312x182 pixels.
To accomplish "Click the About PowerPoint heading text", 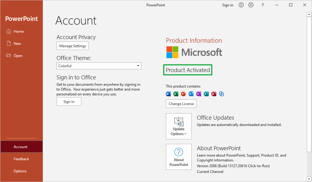I will [219, 148].
